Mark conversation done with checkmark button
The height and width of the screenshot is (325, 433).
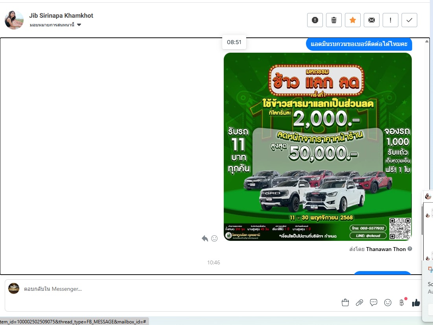409,20
